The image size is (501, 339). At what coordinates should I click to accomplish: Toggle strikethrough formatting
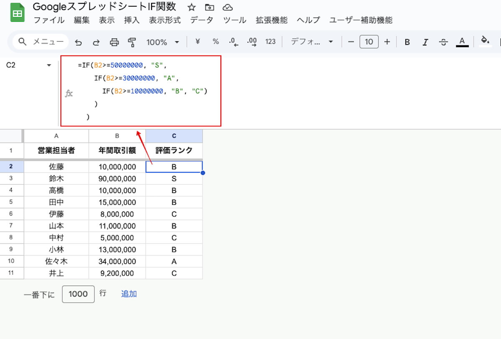(x=444, y=42)
